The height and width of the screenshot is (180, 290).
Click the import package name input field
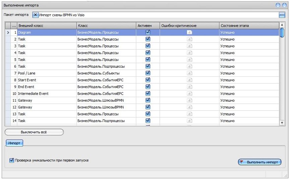pyautogui.click(x=157, y=15)
